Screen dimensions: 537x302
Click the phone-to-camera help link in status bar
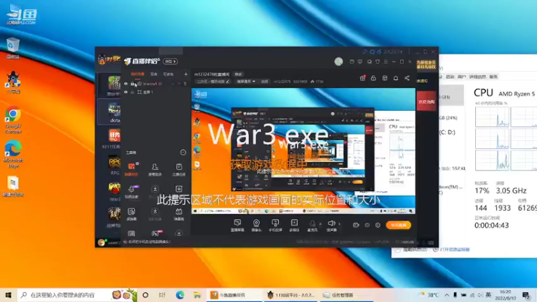149,242
